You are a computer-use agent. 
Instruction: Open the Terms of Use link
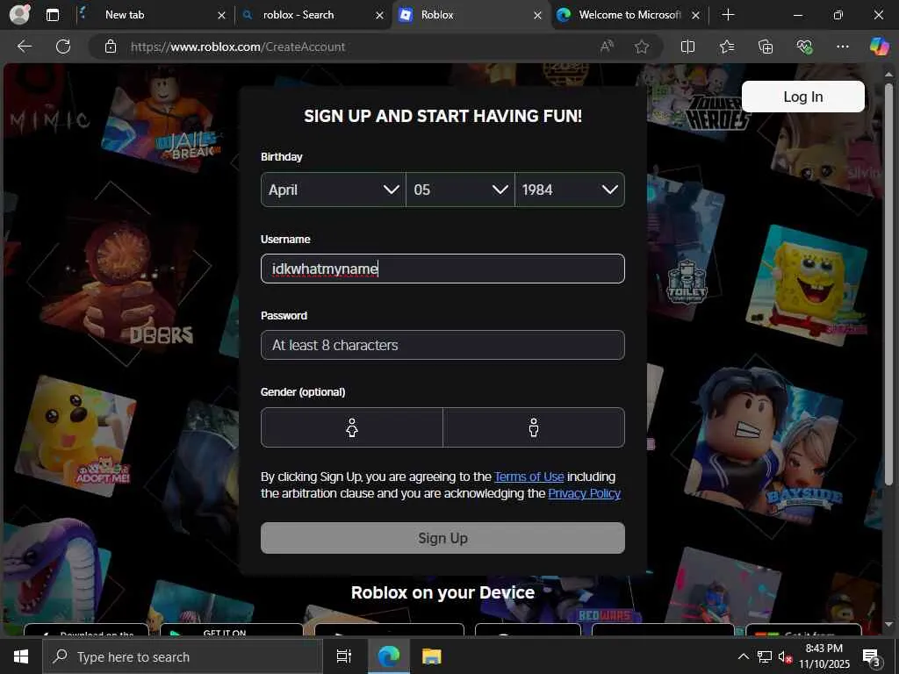coord(529,477)
